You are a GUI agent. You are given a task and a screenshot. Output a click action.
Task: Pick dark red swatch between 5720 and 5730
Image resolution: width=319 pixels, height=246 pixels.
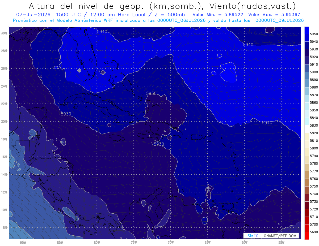pos(307,205)
